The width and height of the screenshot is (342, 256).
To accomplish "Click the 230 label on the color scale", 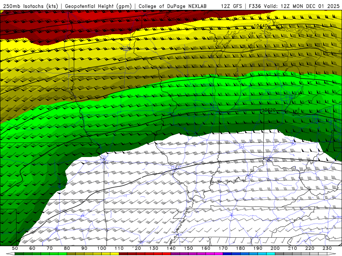I will click(327, 248).
